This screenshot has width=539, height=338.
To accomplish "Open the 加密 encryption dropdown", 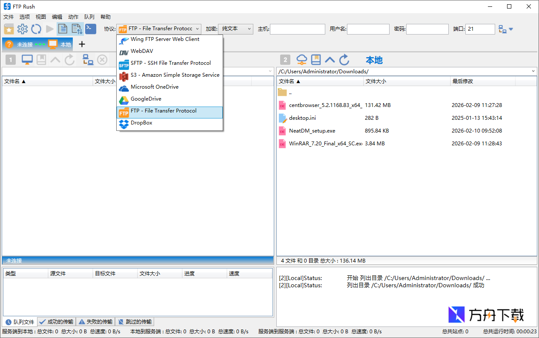I will point(235,29).
